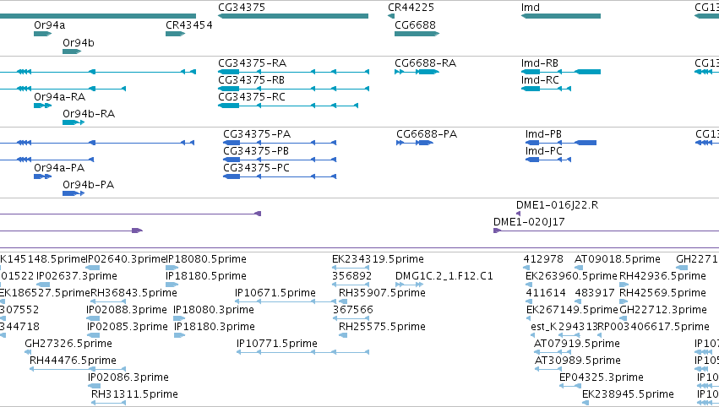Click the Imd gene label
Viewport: 719px width, 407px height.
pyautogui.click(x=531, y=8)
